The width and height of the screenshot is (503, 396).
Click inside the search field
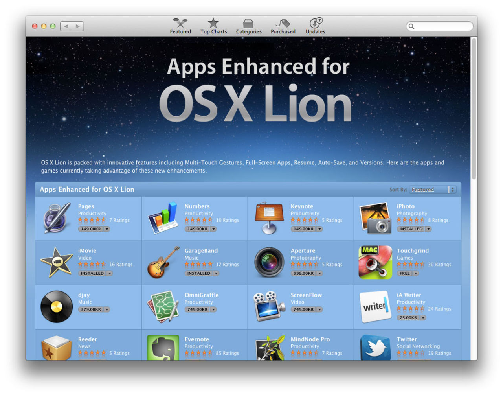[439, 26]
